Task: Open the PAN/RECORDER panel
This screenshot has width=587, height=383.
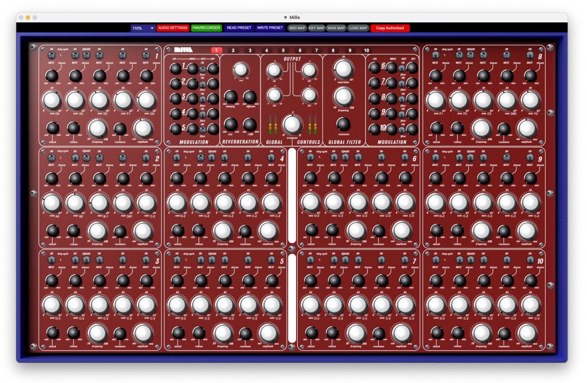Action: click(x=206, y=28)
